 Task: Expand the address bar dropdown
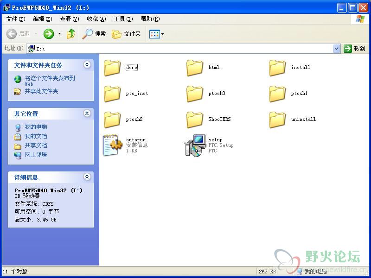tap(336, 49)
